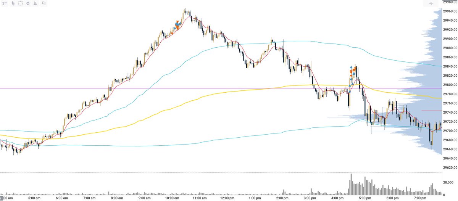Viewport: 458px width, 201px height.
Task: Click the 10:00 am time label
Action: point(172,198)
